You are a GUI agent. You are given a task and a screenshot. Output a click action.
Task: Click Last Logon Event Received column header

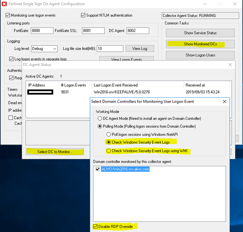click(138, 85)
